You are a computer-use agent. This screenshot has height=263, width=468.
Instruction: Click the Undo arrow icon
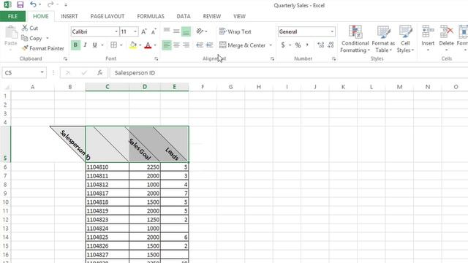click(x=33, y=4)
